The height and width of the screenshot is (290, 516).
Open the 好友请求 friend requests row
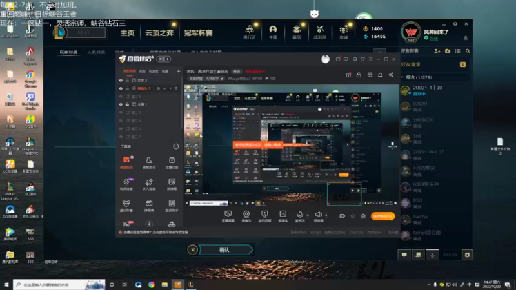pyautogui.click(x=433, y=64)
